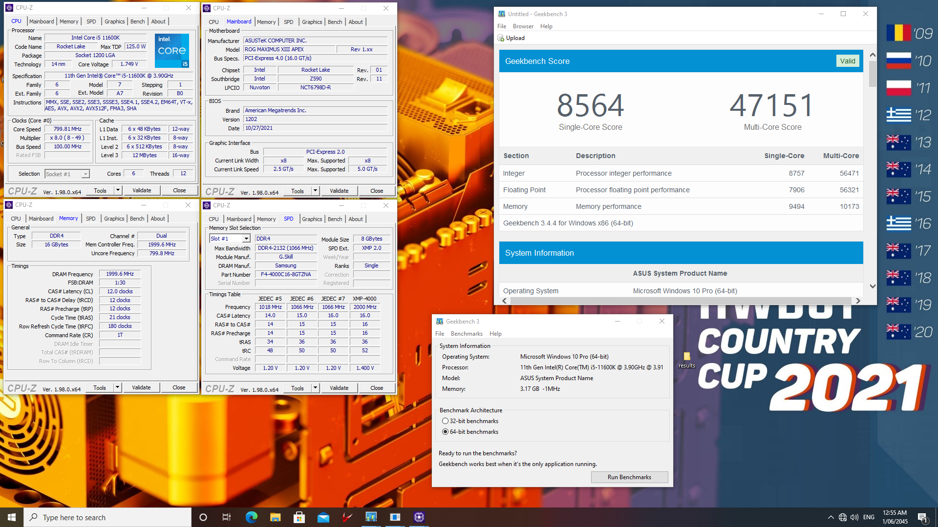Click the Windows Start button
The width and height of the screenshot is (938, 527).
point(12,517)
